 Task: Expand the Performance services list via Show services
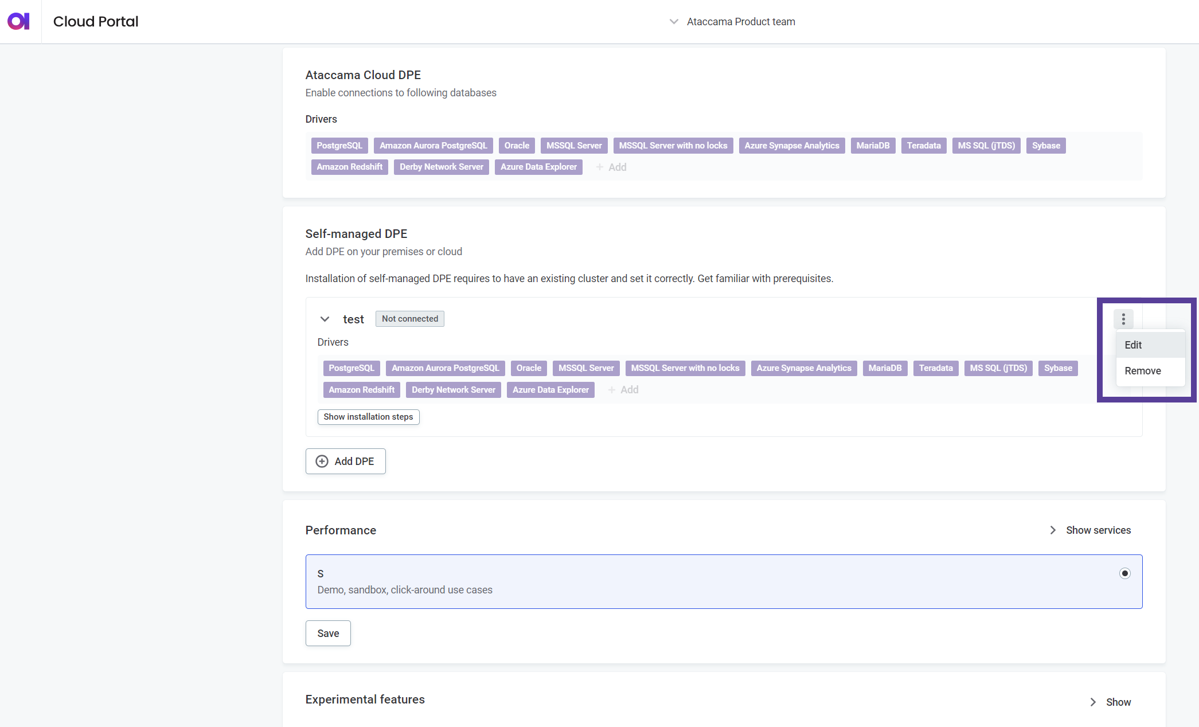click(x=1098, y=530)
